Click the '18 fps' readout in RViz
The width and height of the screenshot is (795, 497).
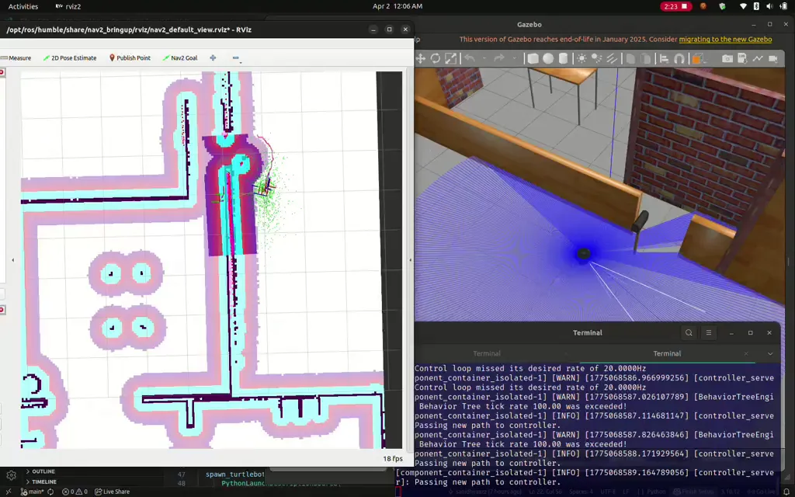392,458
